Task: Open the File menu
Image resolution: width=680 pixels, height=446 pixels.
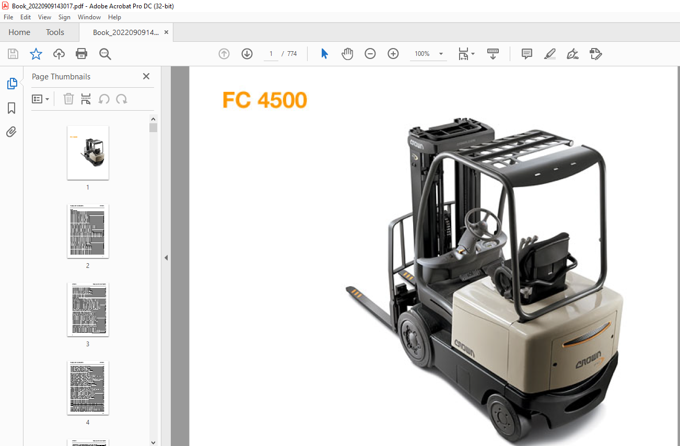Action: (x=8, y=17)
